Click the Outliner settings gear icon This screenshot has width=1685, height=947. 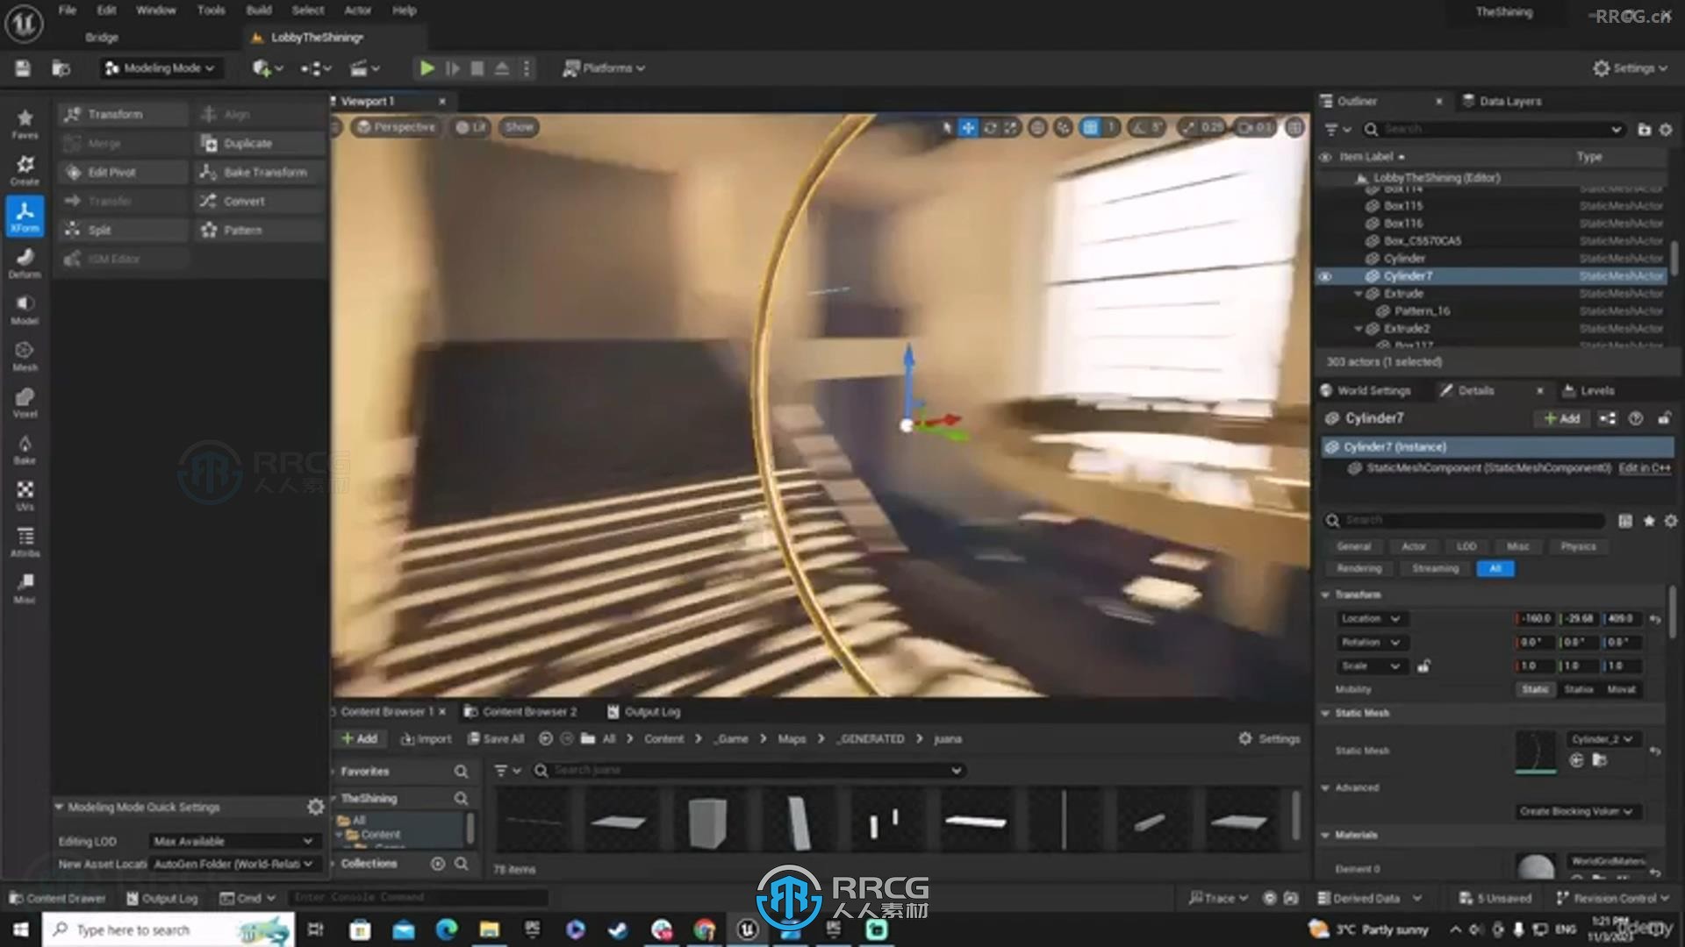tap(1666, 130)
